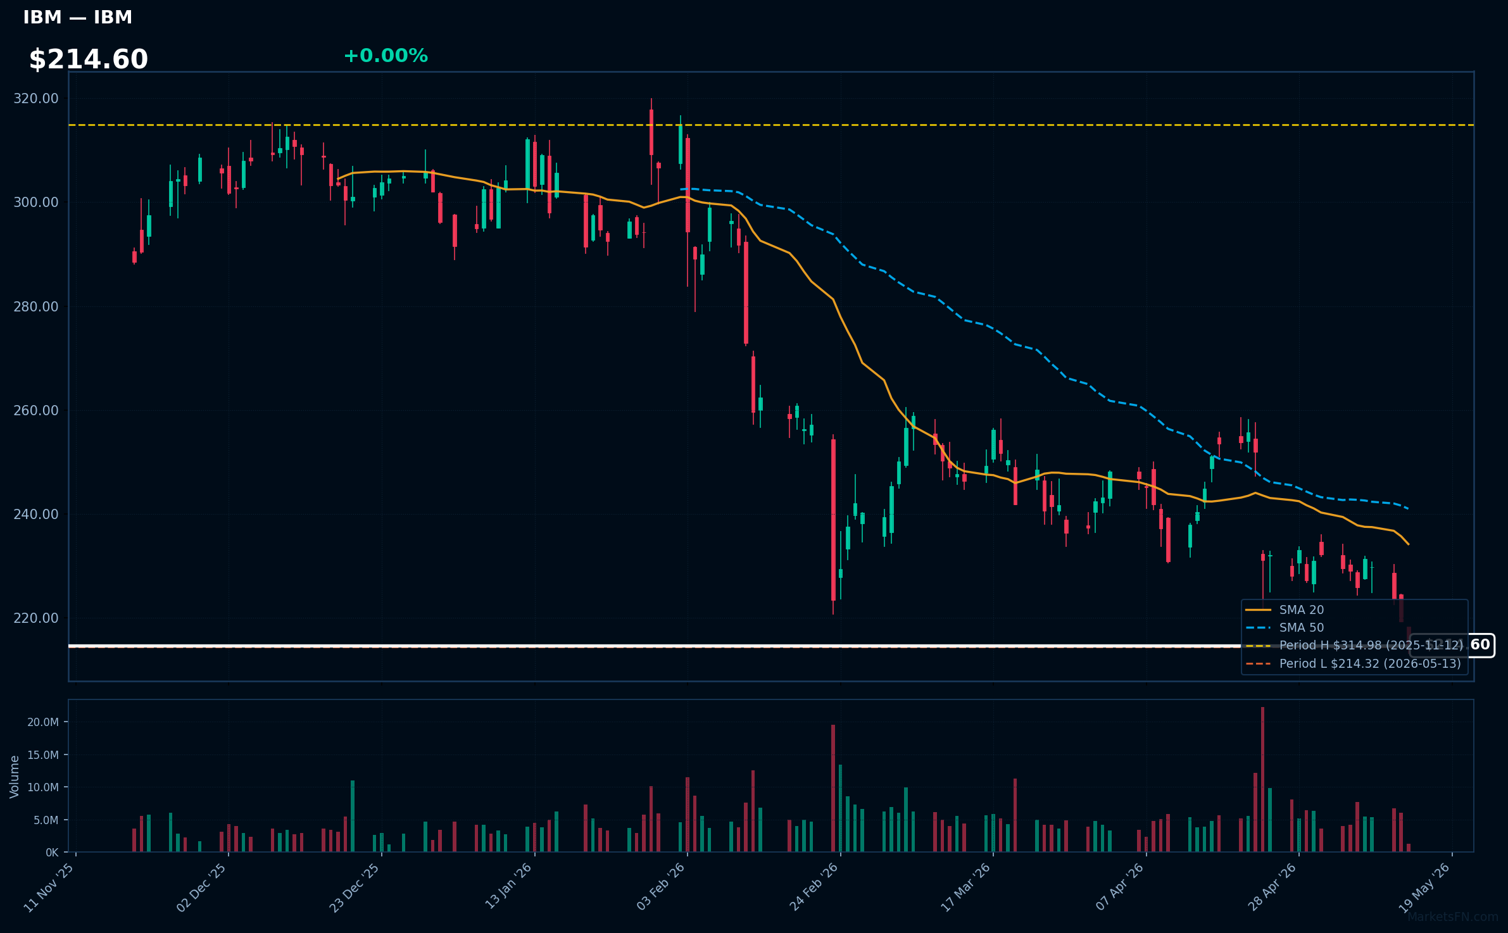Click the 13 Jan '26 date label

pyautogui.click(x=508, y=887)
